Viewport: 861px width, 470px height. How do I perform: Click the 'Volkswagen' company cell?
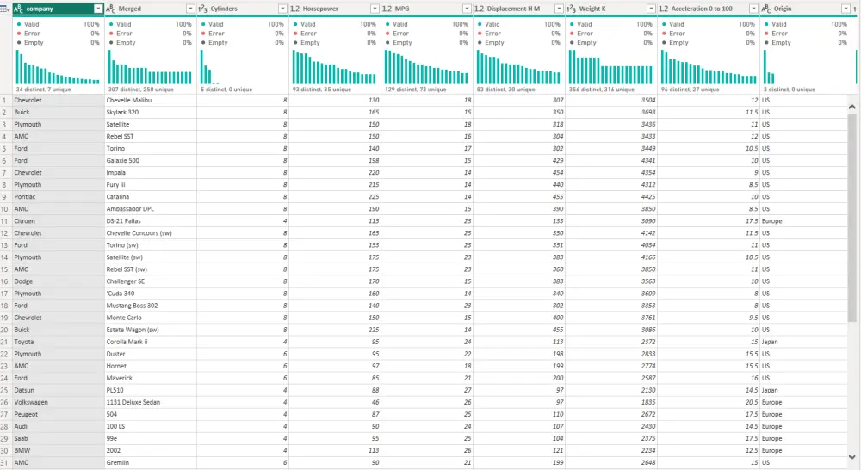pyautogui.click(x=59, y=402)
